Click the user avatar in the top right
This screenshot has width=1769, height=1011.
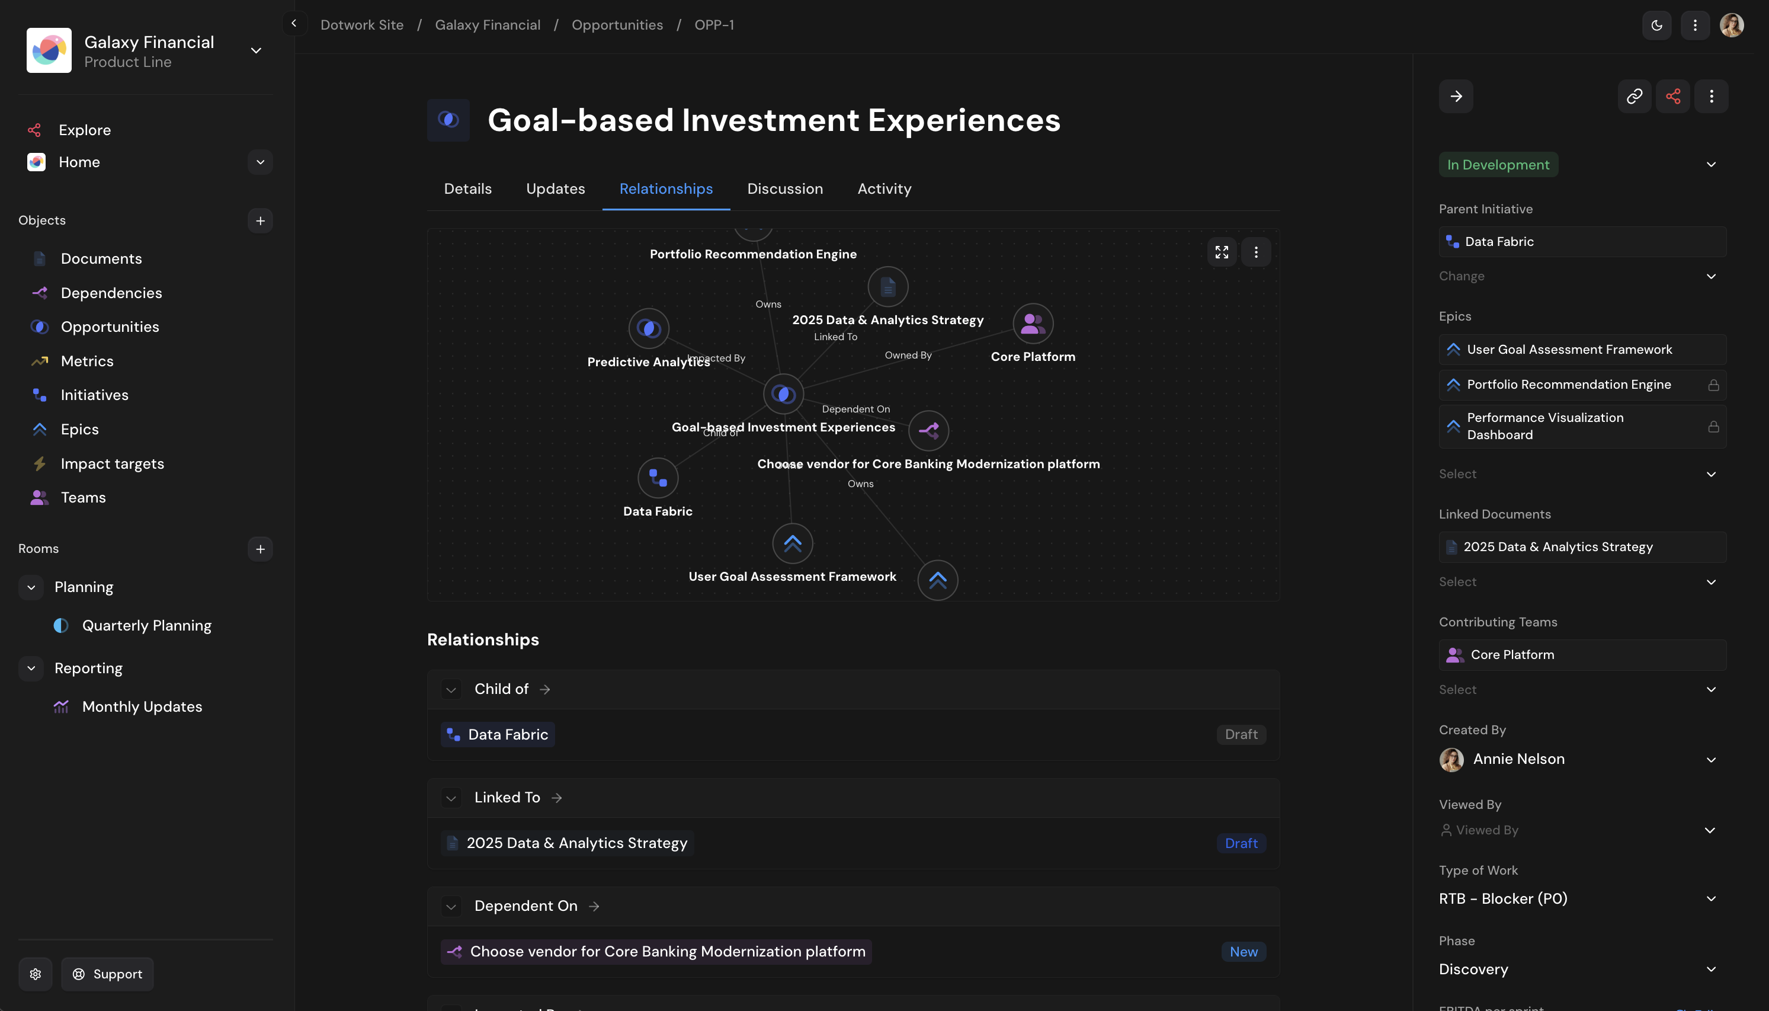point(1731,24)
